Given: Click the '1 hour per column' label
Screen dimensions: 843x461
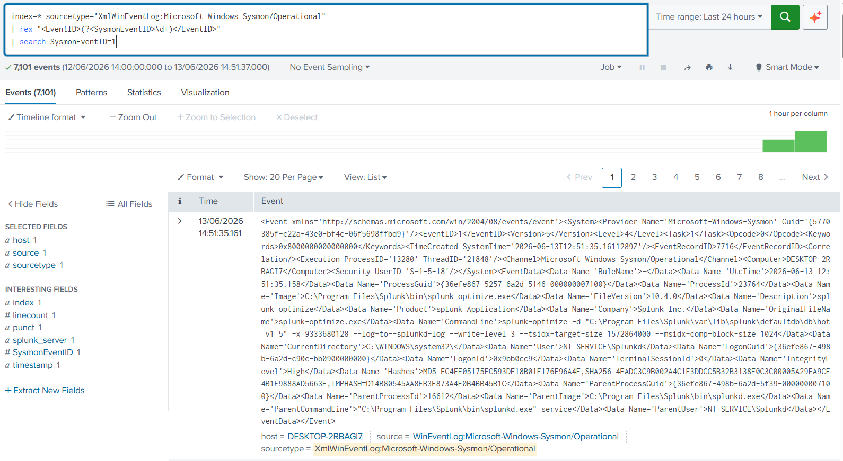Looking at the screenshot, I should (x=798, y=114).
